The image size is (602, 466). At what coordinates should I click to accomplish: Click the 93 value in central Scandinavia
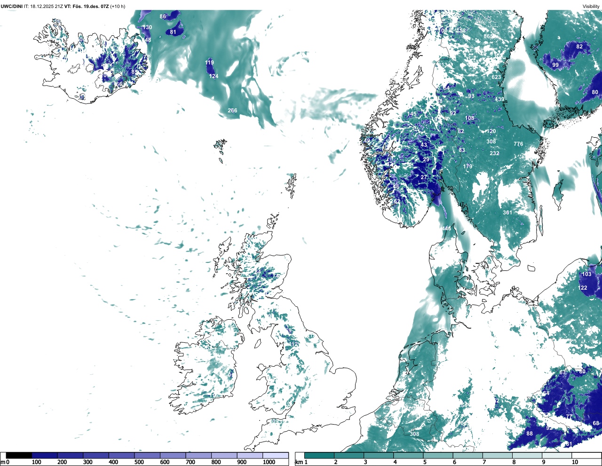[471, 96]
